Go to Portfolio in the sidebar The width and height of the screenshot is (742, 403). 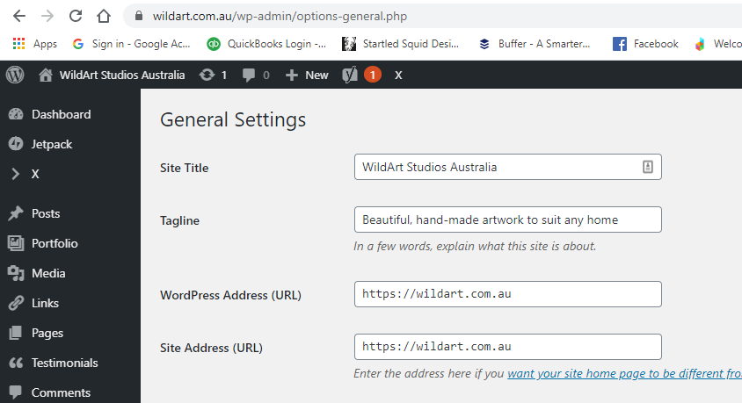[x=55, y=243]
